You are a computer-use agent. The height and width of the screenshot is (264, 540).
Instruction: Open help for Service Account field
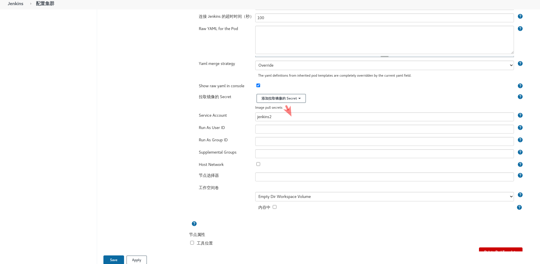pos(520,115)
